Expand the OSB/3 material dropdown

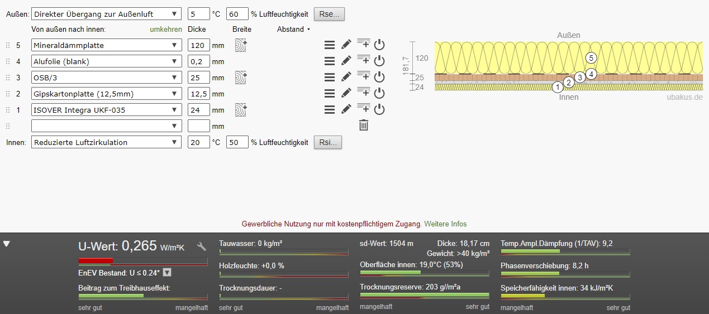tap(107, 78)
